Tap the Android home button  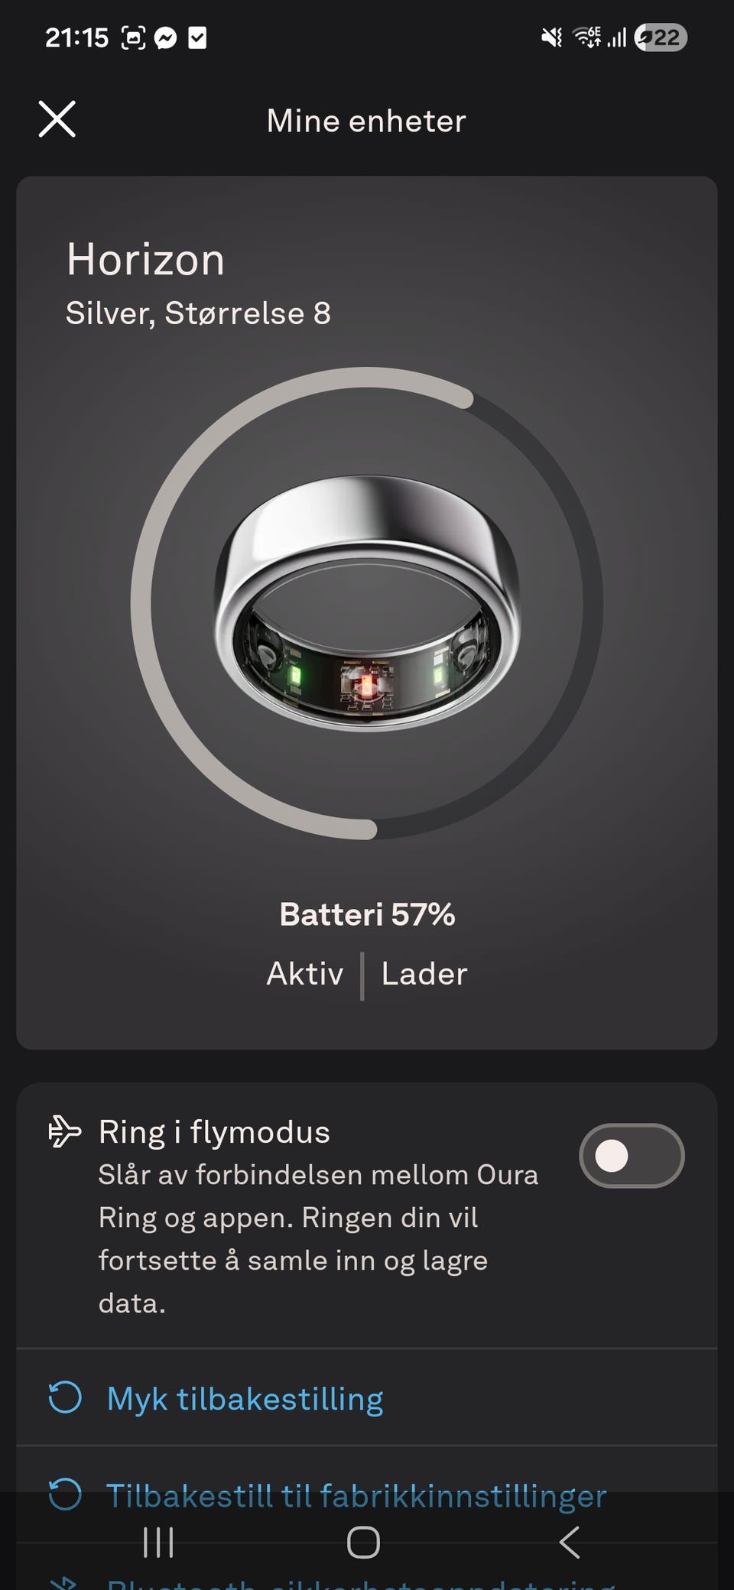tap(363, 1542)
